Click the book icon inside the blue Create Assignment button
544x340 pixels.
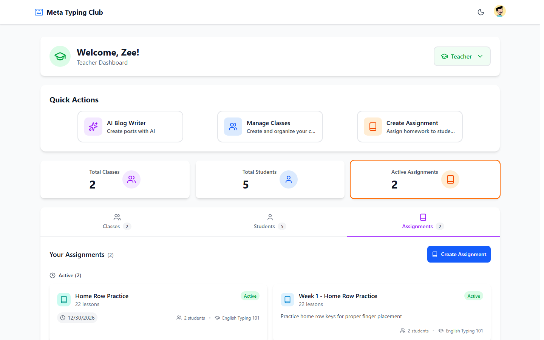(435, 254)
